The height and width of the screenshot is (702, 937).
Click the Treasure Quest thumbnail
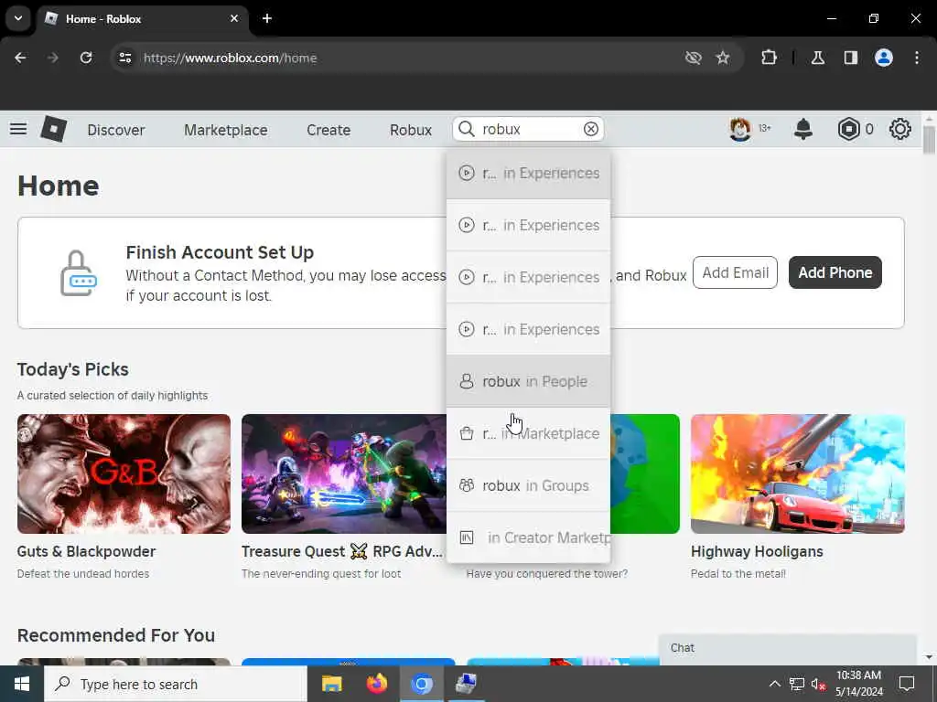pos(344,473)
